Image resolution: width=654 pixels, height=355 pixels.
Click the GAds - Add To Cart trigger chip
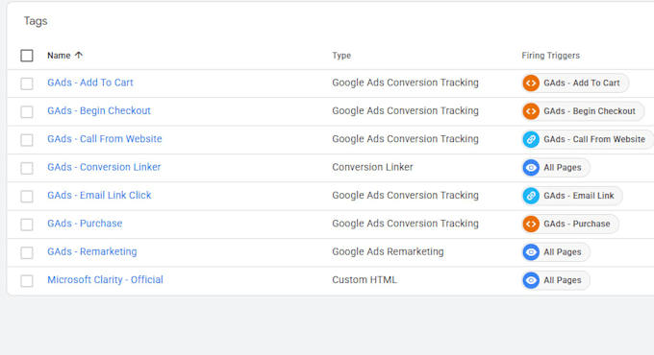click(x=575, y=83)
